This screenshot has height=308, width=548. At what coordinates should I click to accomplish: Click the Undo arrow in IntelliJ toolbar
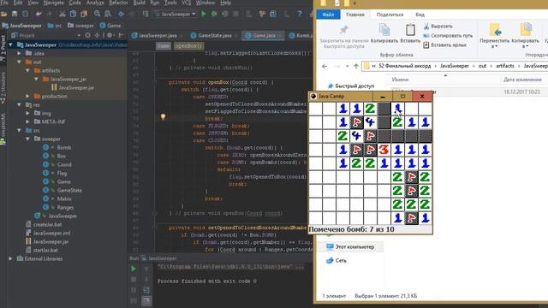point(39,14)
